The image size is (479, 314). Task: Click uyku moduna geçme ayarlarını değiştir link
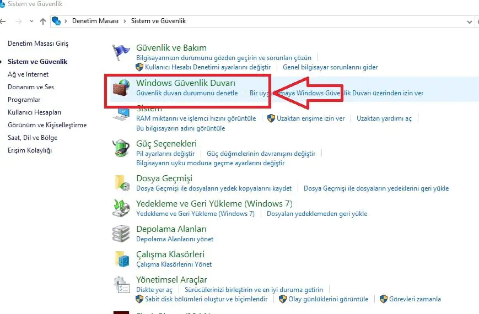pos(210,163)
